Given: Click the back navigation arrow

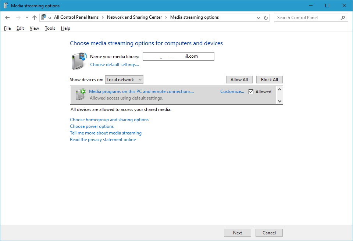Looking at the screenshot, I should [7, 17].
